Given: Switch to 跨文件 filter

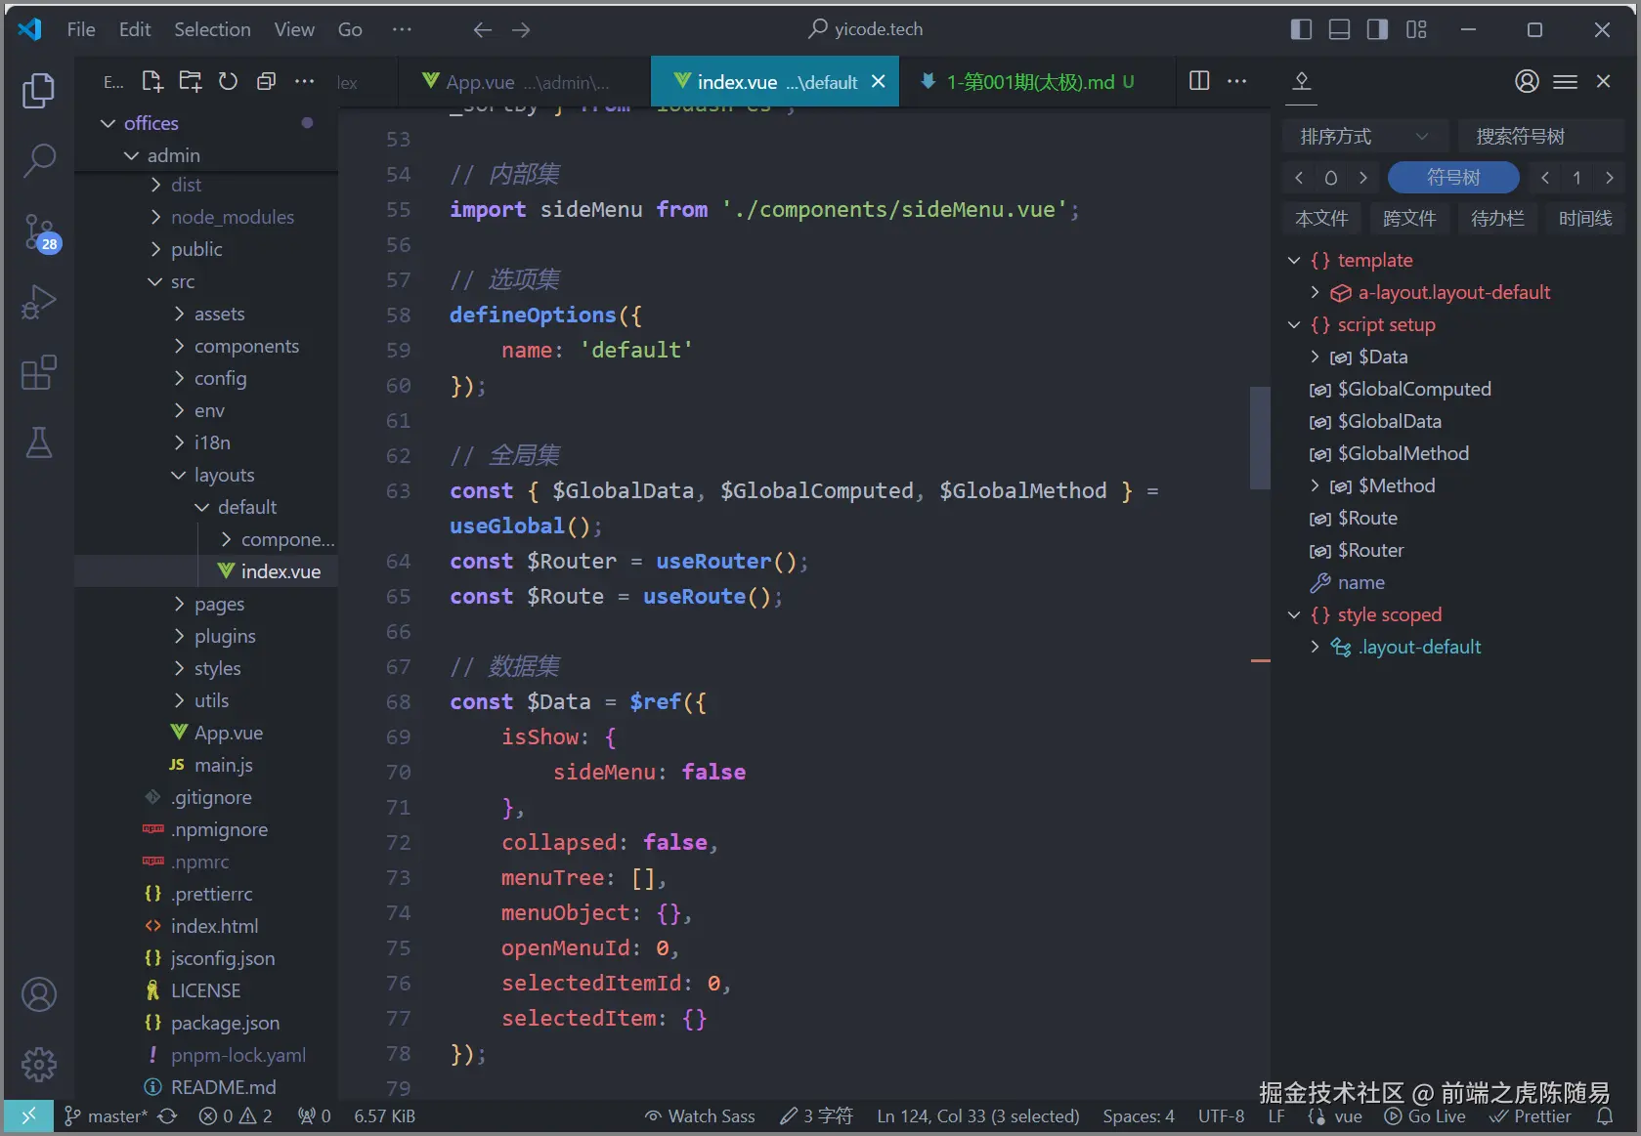Looking at the screenshot, I should point(1409,218).
